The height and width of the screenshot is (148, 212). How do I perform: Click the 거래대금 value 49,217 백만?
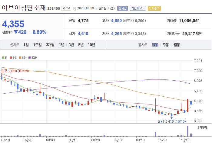pyautogui.click(x=192, y=34)
